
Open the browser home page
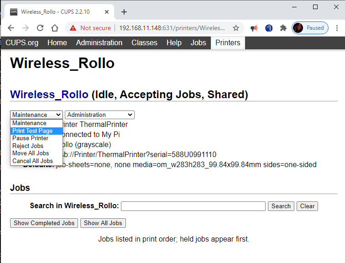55,28
